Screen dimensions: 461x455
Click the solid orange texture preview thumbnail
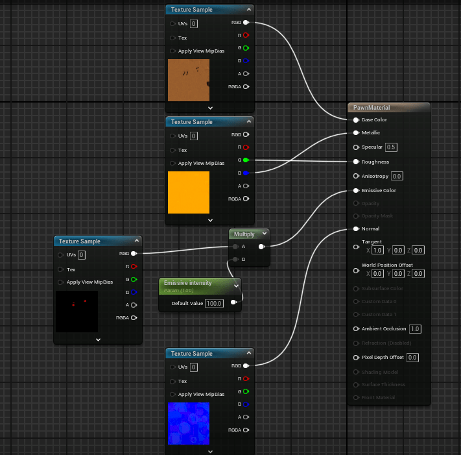pyautogui.click(x=189, y=192)
